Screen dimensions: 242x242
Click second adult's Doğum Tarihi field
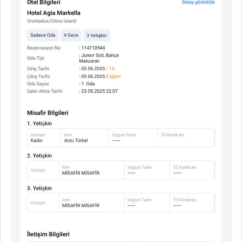coord(147,170)
